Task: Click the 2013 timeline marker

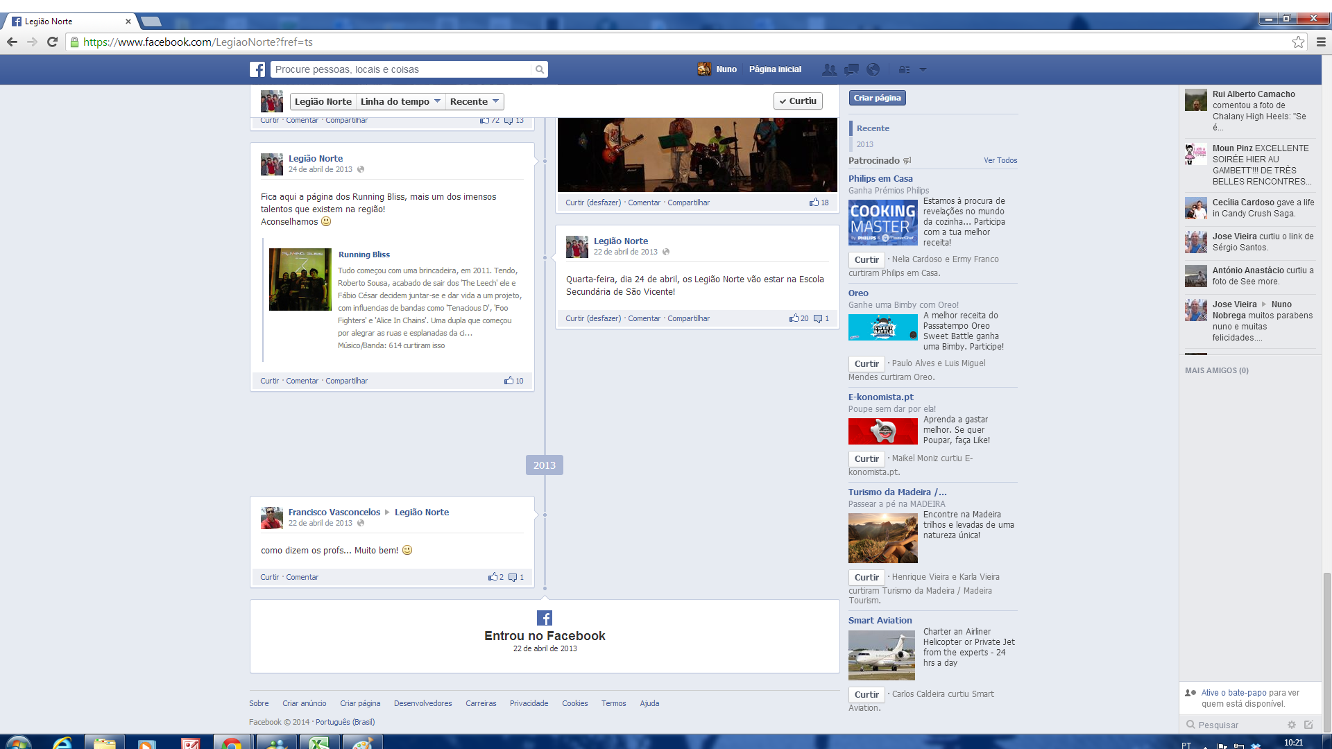Action: coord(544,465)
